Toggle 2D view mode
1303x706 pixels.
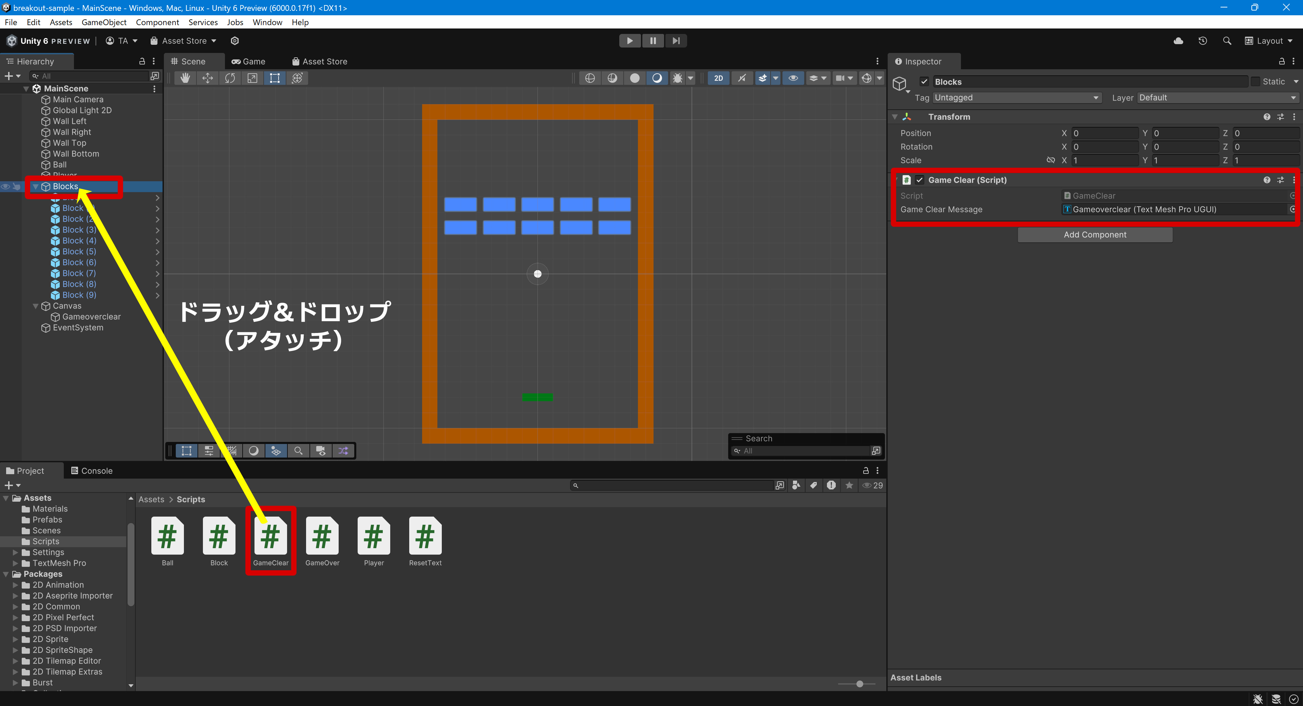(718, 78)
